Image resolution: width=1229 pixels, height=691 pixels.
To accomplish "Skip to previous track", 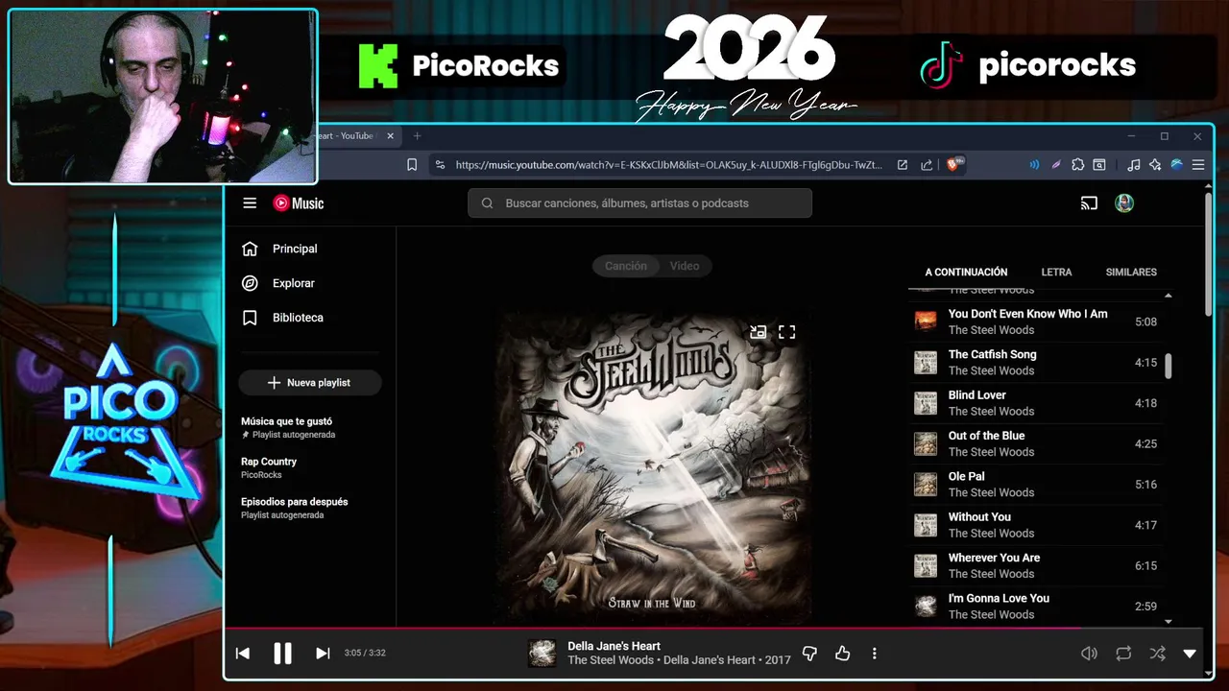I will 243,654.
